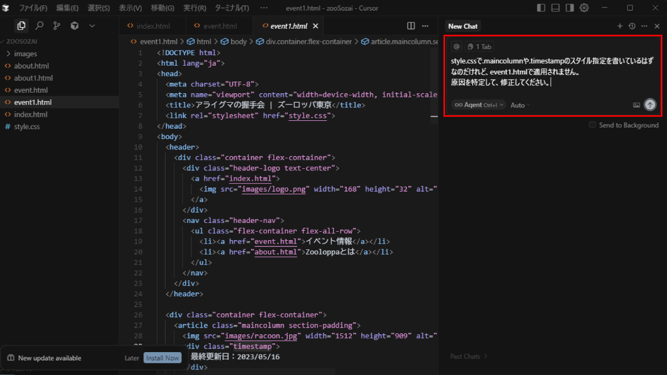The width and height of the screenshot is (667, 375).
Task: Open the 表示(V) menu
Action: [x=130, y=8]
